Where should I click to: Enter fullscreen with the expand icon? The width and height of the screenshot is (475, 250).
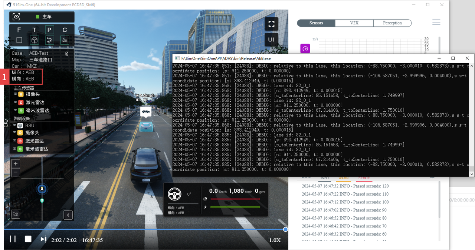pyautogui.click(x=271, y=24)
